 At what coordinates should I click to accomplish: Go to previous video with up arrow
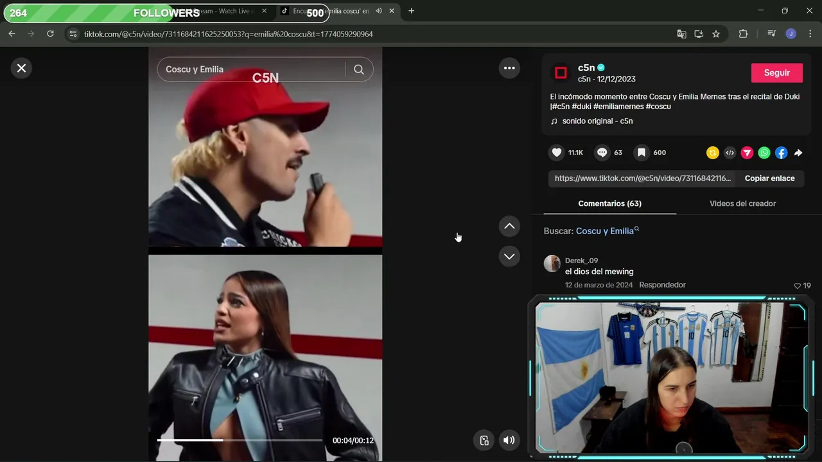[x=509, y=226]
